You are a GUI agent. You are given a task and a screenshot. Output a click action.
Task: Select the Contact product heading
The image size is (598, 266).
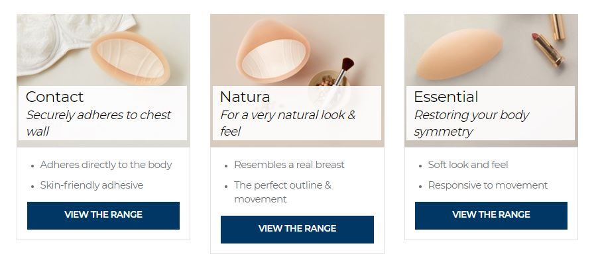coord(55,97)
